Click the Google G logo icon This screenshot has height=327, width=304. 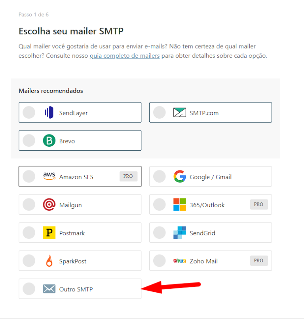click(180, 177)
